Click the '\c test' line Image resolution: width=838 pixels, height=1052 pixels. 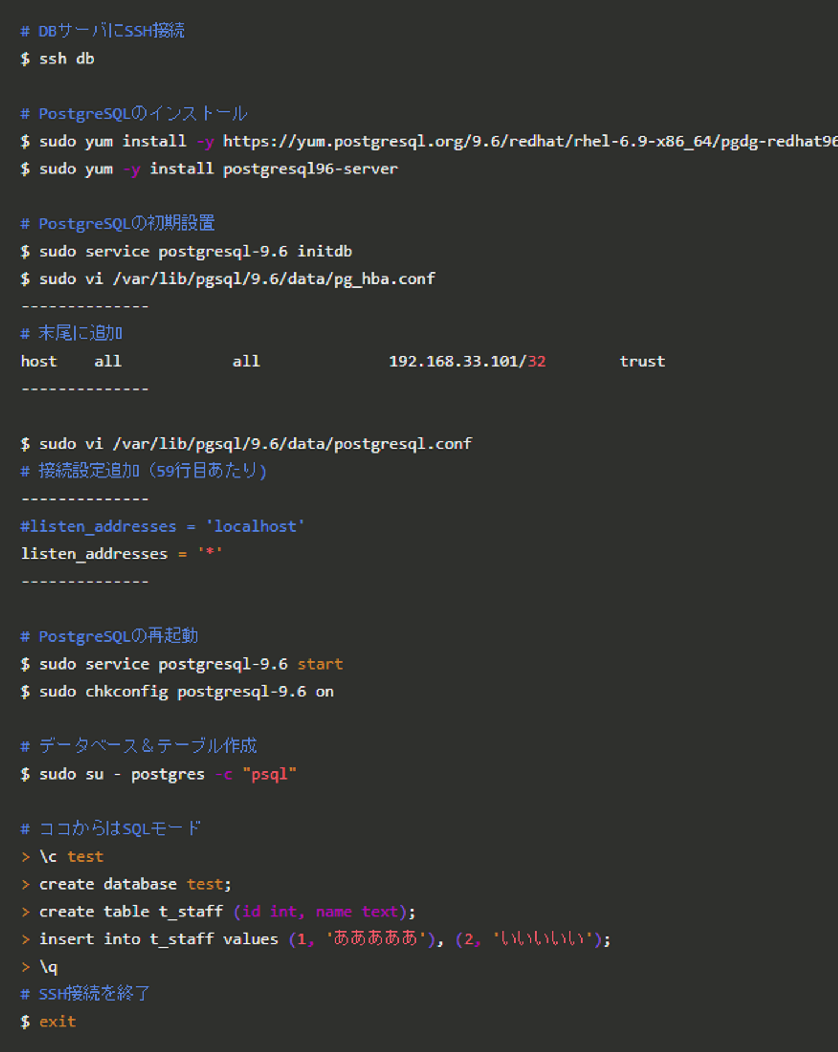point(71,856)
